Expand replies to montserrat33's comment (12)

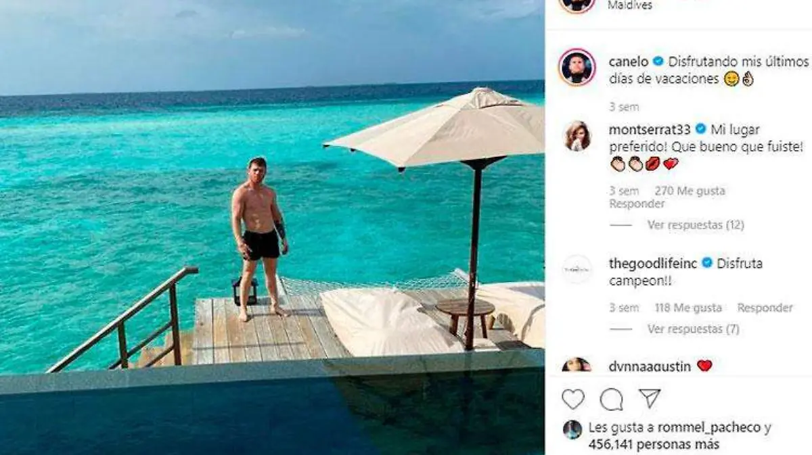click(695, 225)
